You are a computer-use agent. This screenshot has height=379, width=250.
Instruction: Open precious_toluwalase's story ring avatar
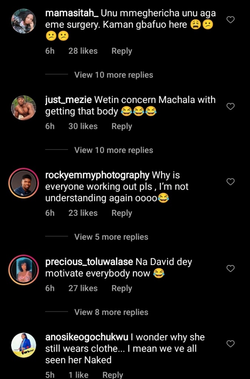coord(24,270)
